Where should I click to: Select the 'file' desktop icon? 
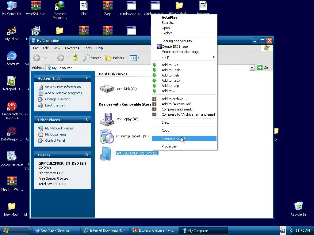tap(83, 8)
